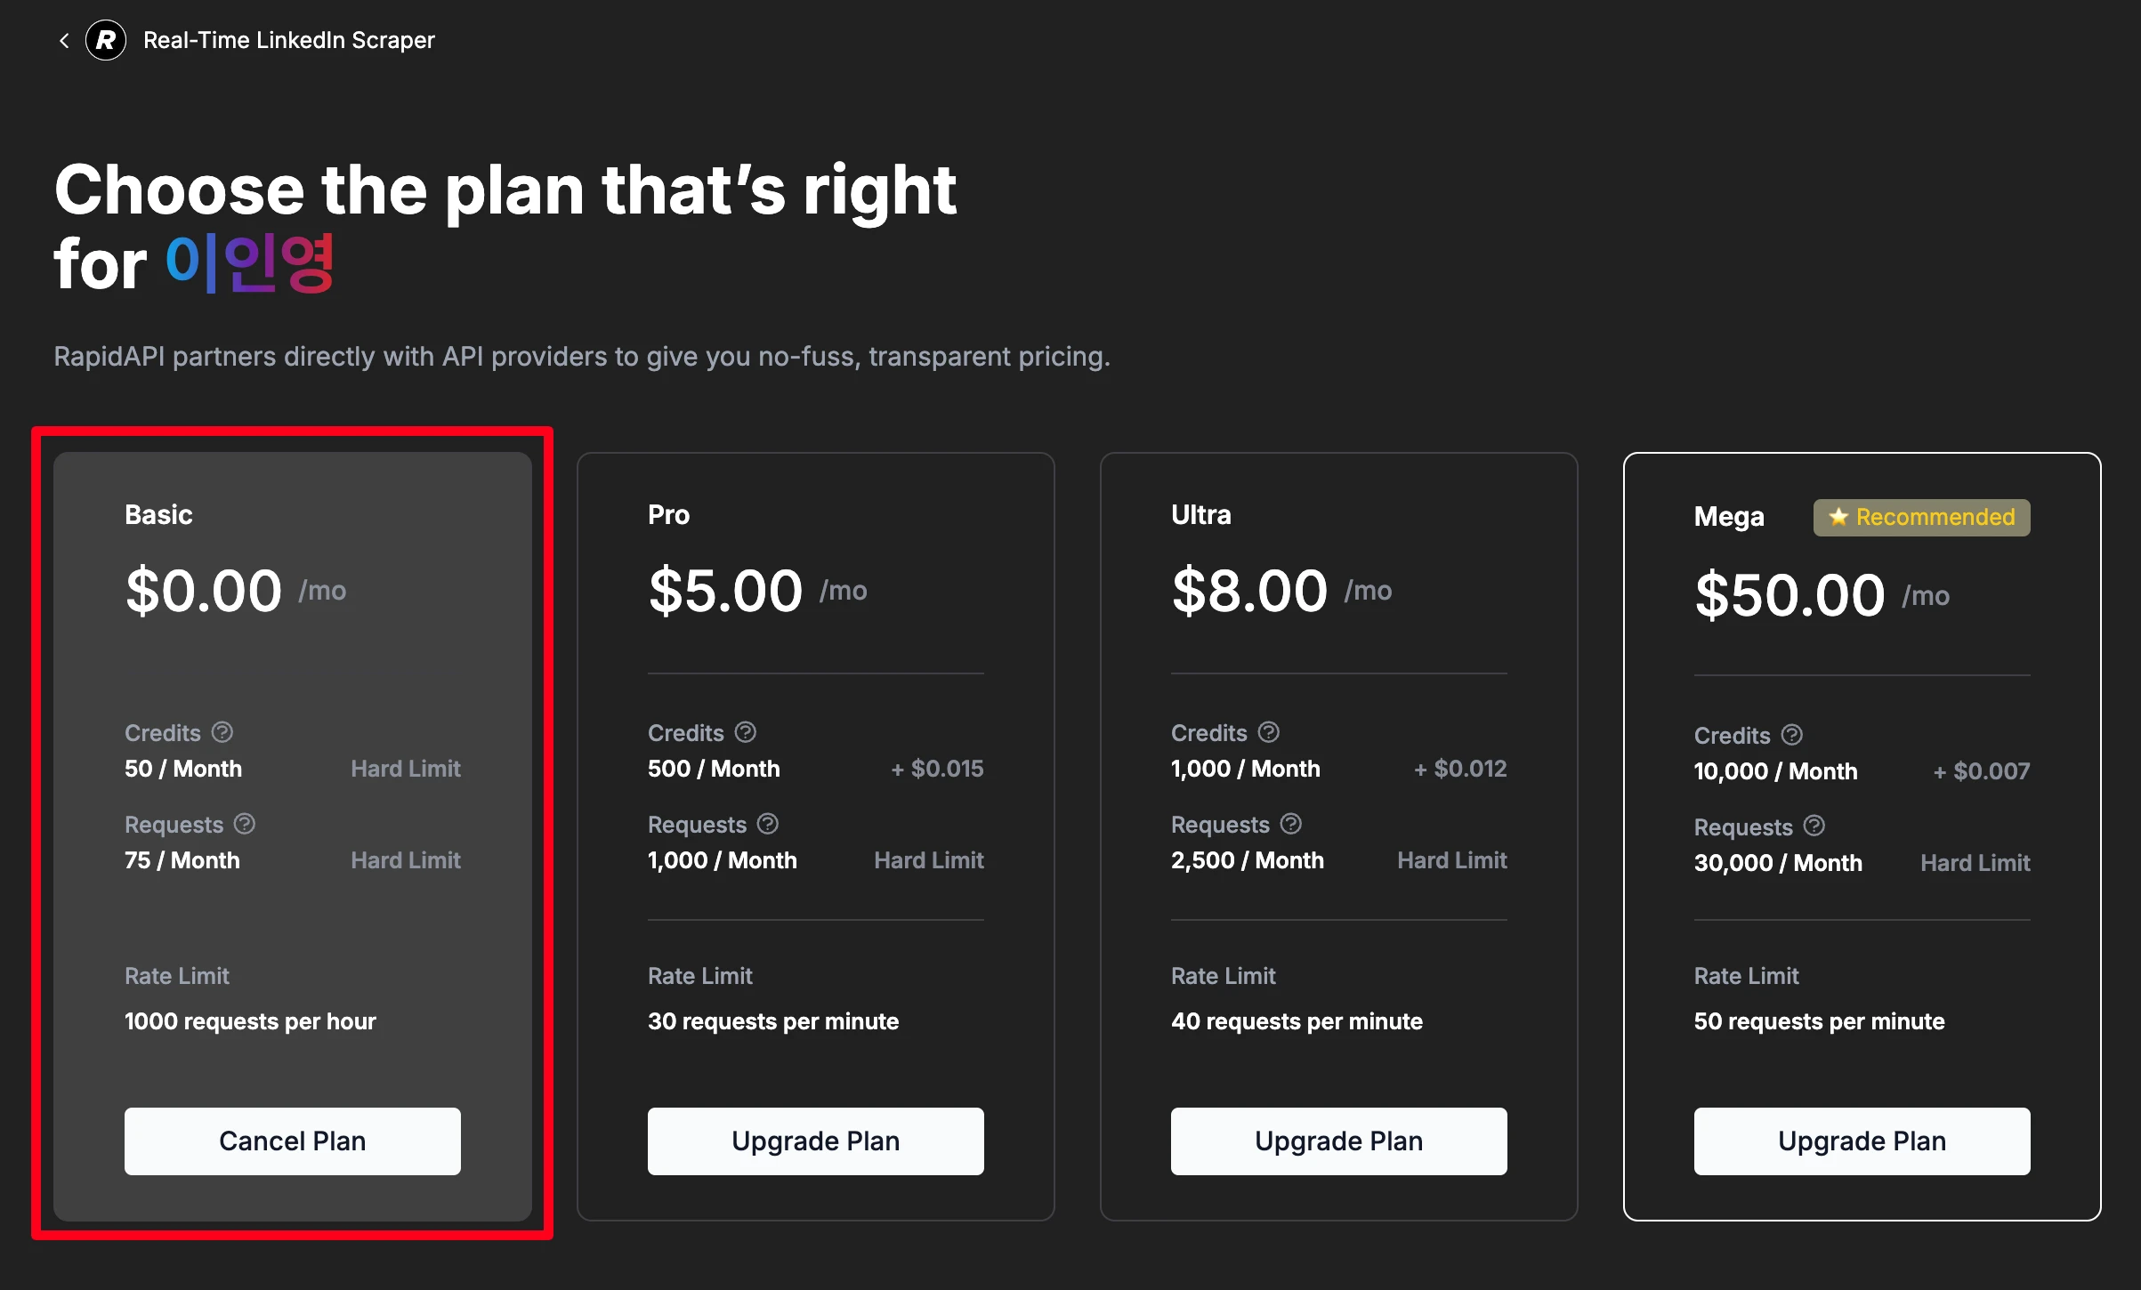Upgrade to the Mega plan
This screenshot has width=2141, height=1290.
coord(1862,1141)
